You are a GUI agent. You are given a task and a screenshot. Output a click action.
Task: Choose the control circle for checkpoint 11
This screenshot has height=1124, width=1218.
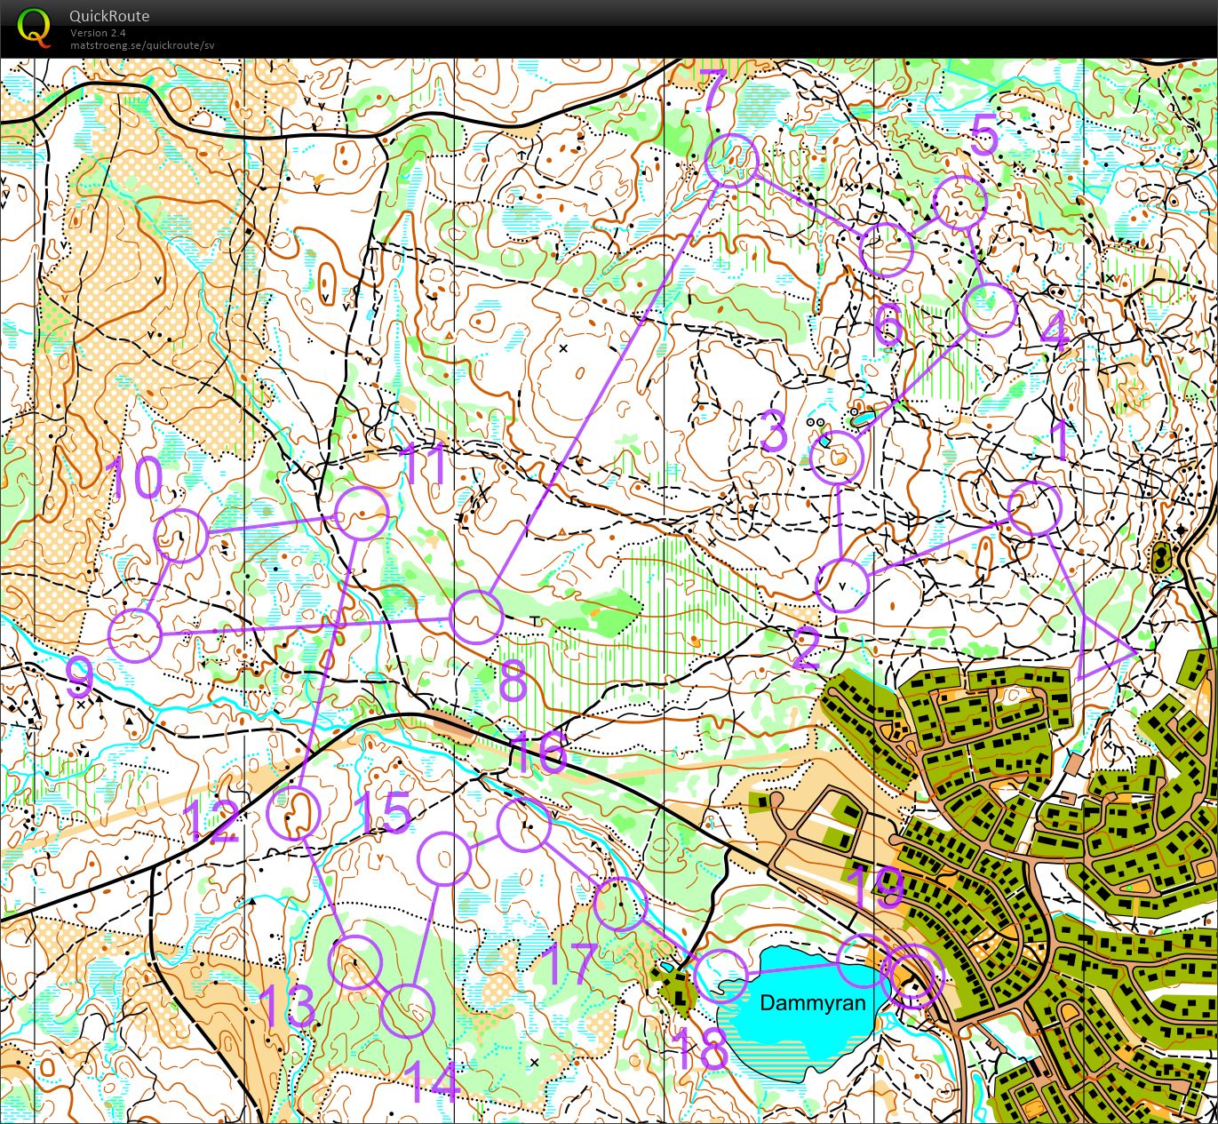tap(362, 514)
